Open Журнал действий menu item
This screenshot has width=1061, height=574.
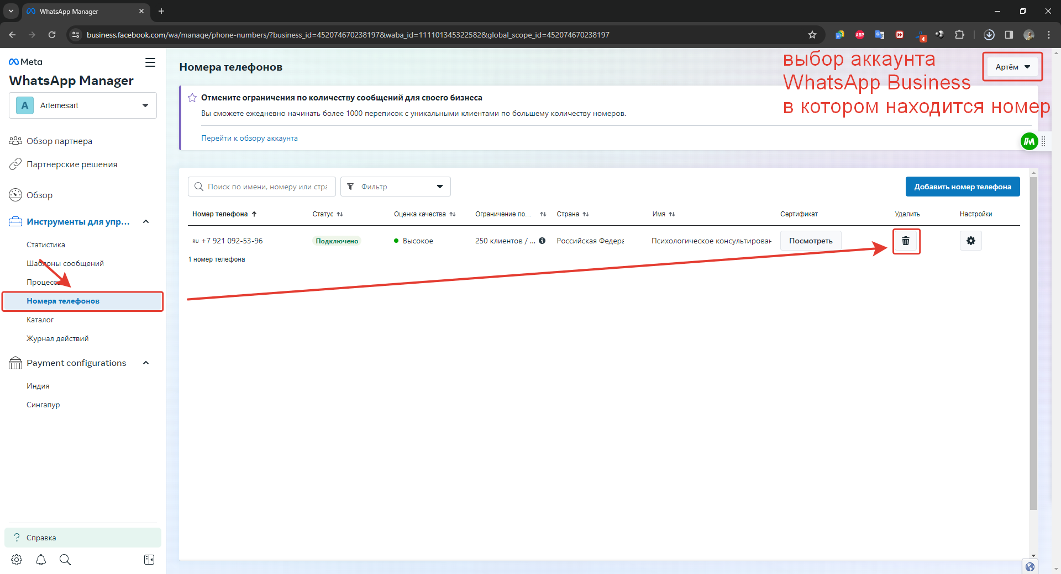point(57,338)
